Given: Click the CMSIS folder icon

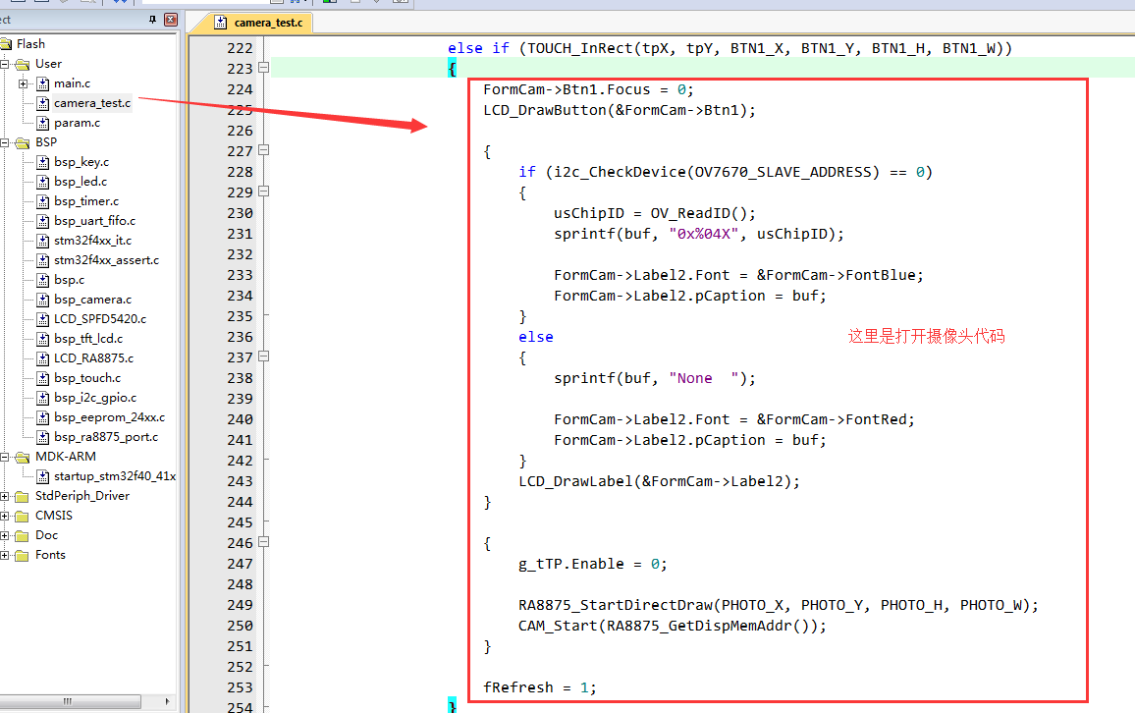Looking at the screenshot, I should pyautogui.click(x=23, y=516).
